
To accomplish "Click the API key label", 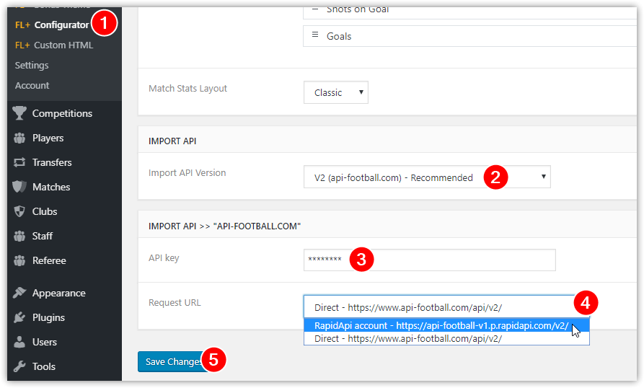I will tap(164, 258).
